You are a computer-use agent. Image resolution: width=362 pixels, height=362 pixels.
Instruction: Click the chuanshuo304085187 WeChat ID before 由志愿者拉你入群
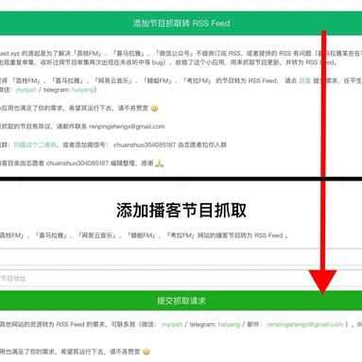[x=145, y=145]
